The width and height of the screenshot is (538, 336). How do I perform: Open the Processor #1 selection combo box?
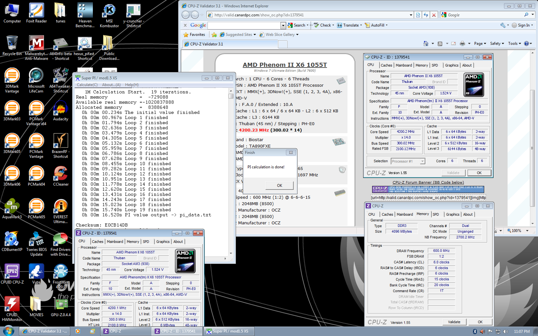coord(408,161)
